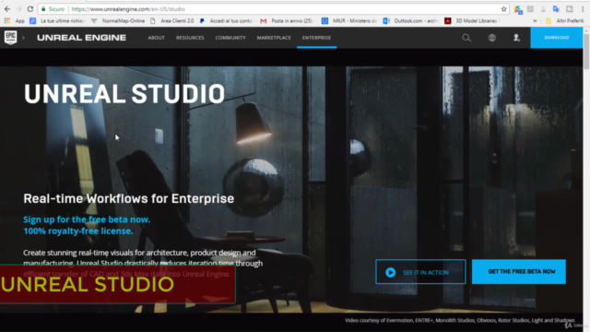Click the red 3D Model Libraries icon
The height and width of the screenshot is (332, 590).
(448, 21)
